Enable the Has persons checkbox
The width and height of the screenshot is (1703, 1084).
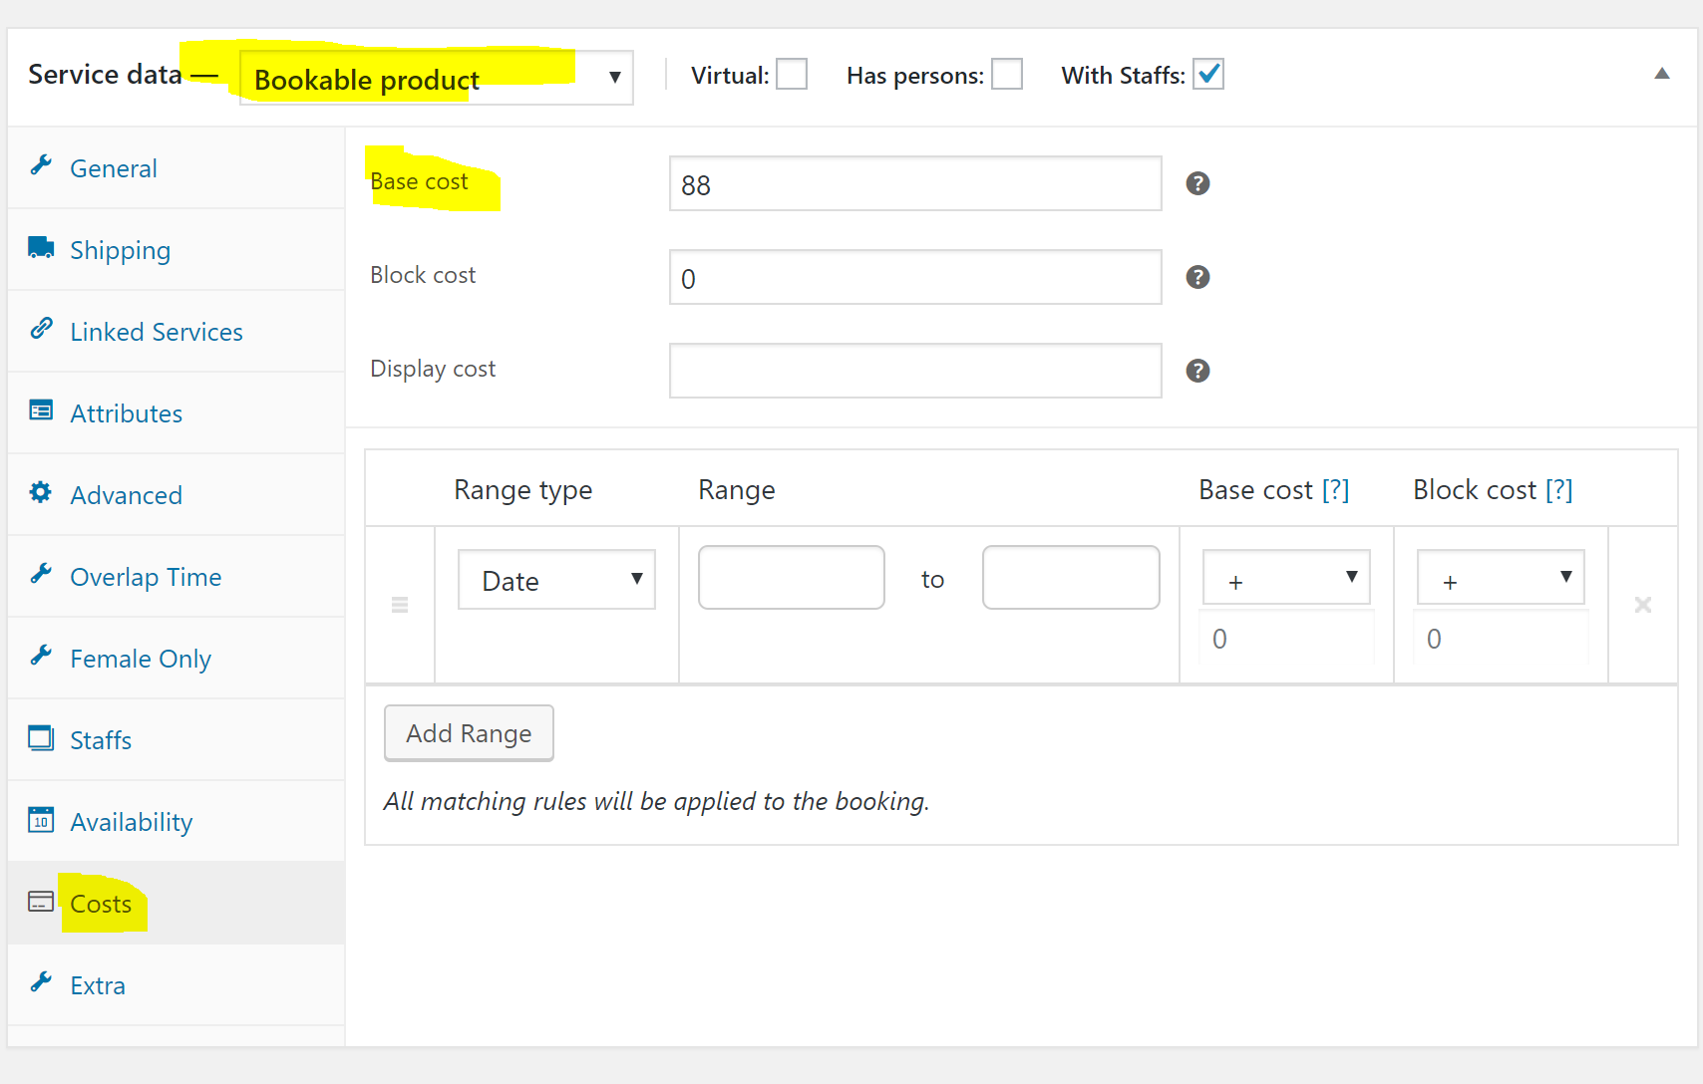(1007, 75)
